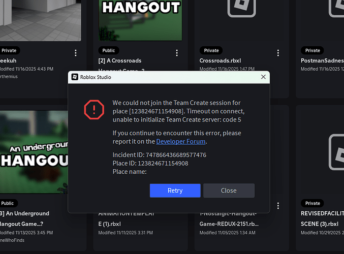The height and width of the screenshot is (254, 344).
Task: Select the place title 'eekuh'
Action: (x=8, y=61)
